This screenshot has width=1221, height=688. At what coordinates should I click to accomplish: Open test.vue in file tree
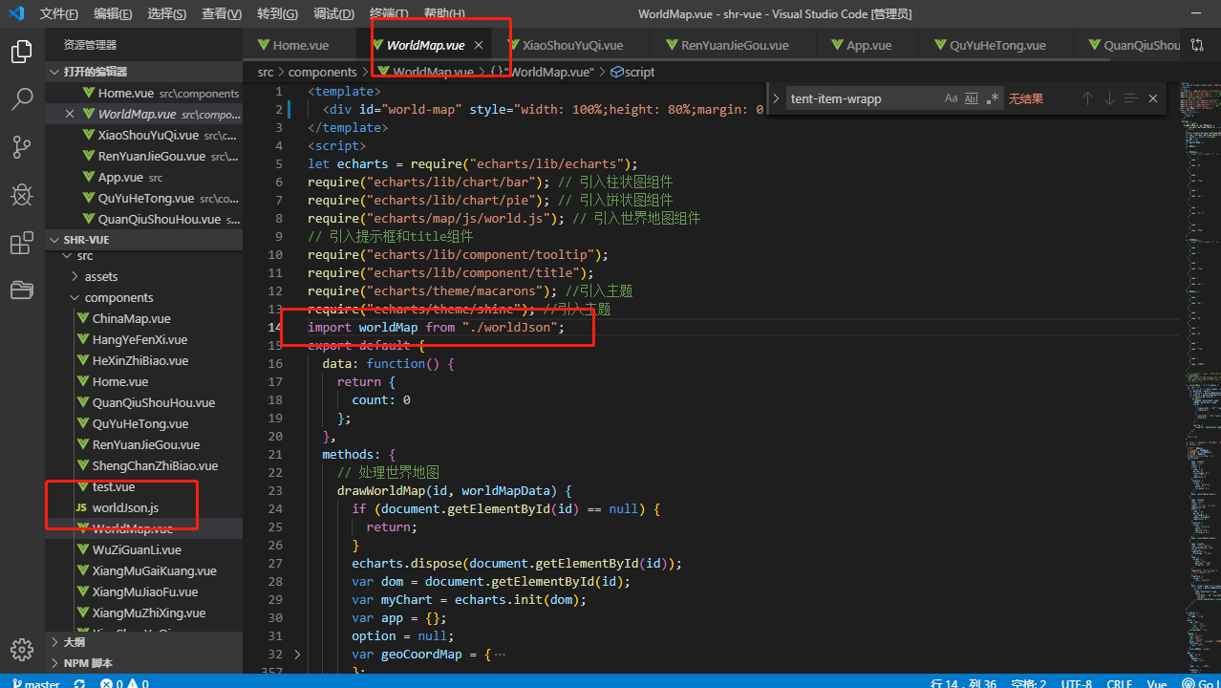coord(114,486)
